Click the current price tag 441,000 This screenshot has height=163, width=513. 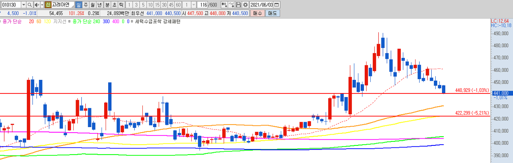coord(502,93)
